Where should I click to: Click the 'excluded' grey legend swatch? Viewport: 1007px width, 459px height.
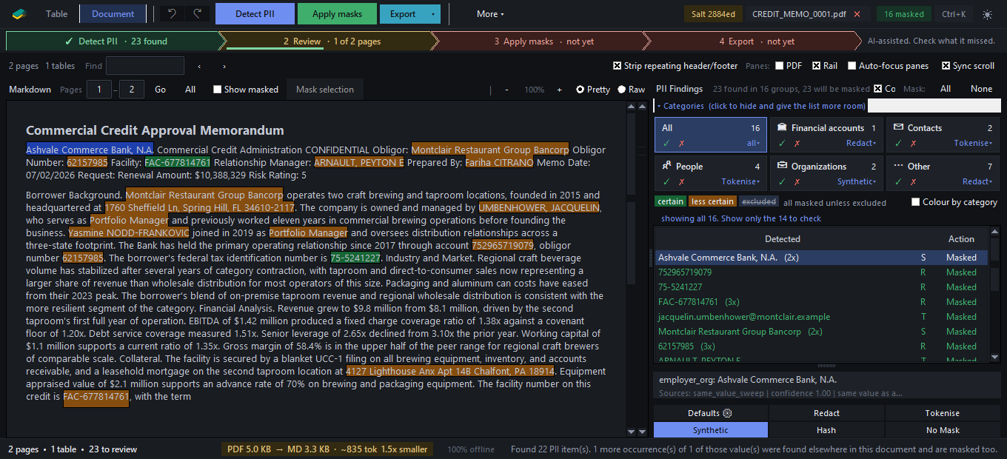(759, 201)
